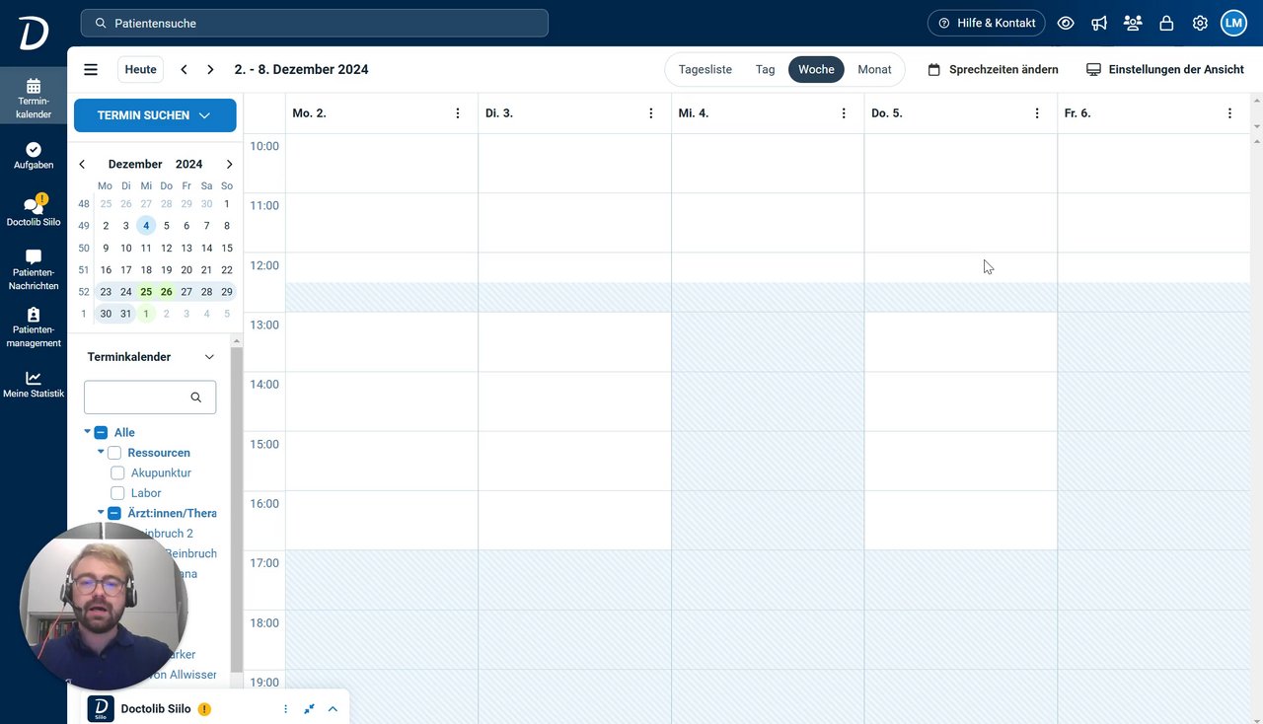This screenshot has height=724, width=1263.
Task: Click the 2024 year label
Action: [189, 165]
